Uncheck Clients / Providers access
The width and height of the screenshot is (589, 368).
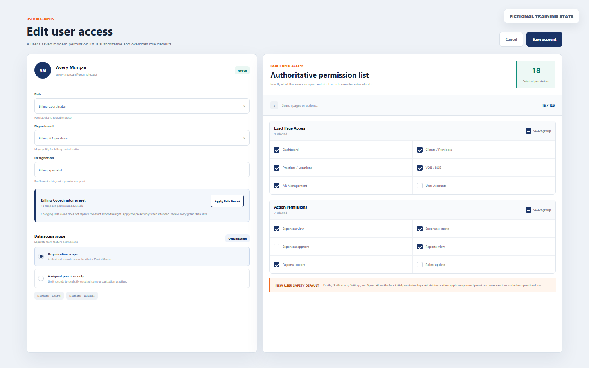point(420,150)
